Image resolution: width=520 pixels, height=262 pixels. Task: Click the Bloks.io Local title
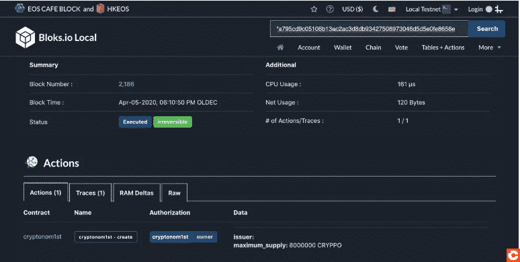tap(68, 38)
